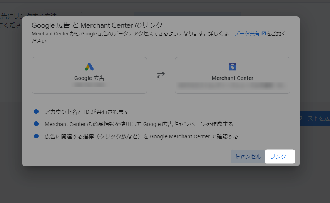The width and height of the screenshot is (330, 203).
Task: Click the Google 広告キャンペーンを作成する line
Action: (x=139, y=124)
